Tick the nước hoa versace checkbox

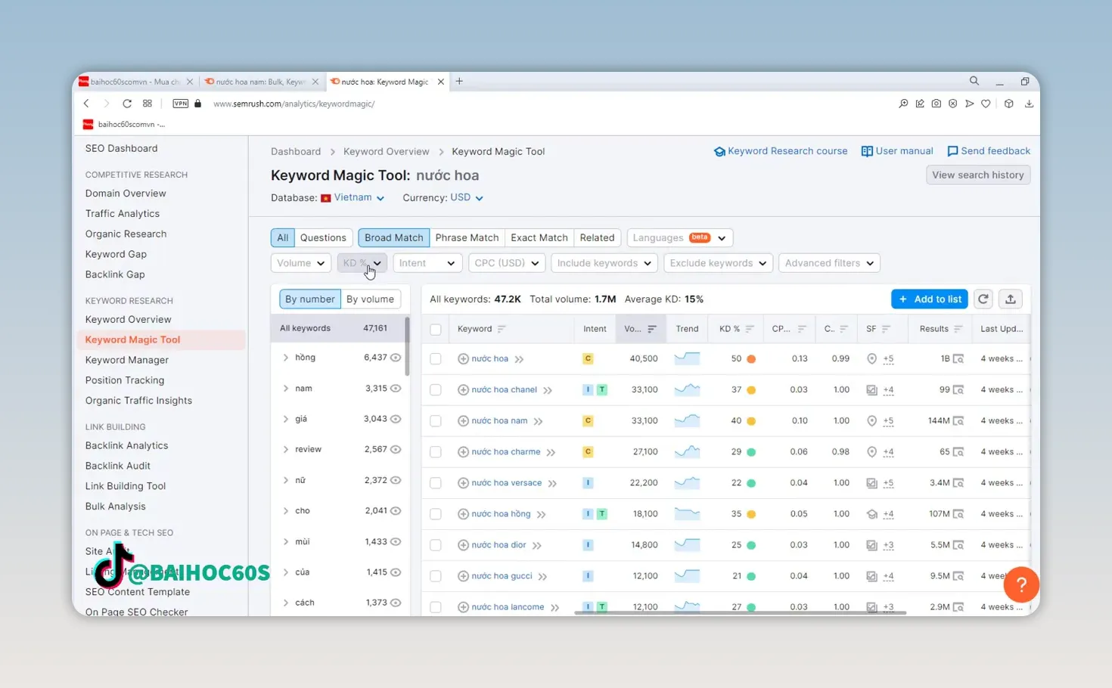coord(436,482)
